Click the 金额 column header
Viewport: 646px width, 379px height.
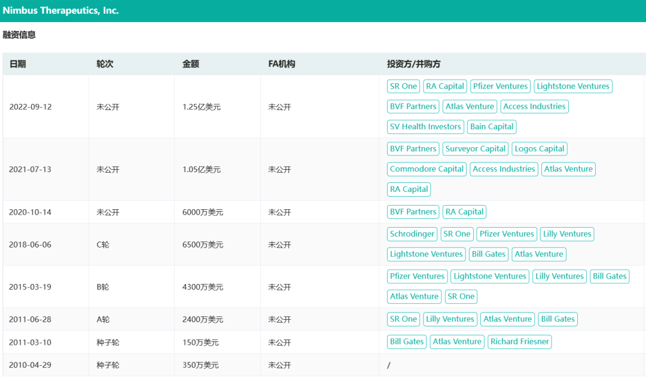(191, 64)
